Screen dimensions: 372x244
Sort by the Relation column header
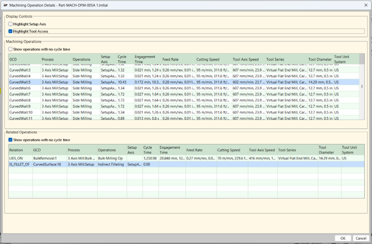pyautogui.click(x=16, y=150)
